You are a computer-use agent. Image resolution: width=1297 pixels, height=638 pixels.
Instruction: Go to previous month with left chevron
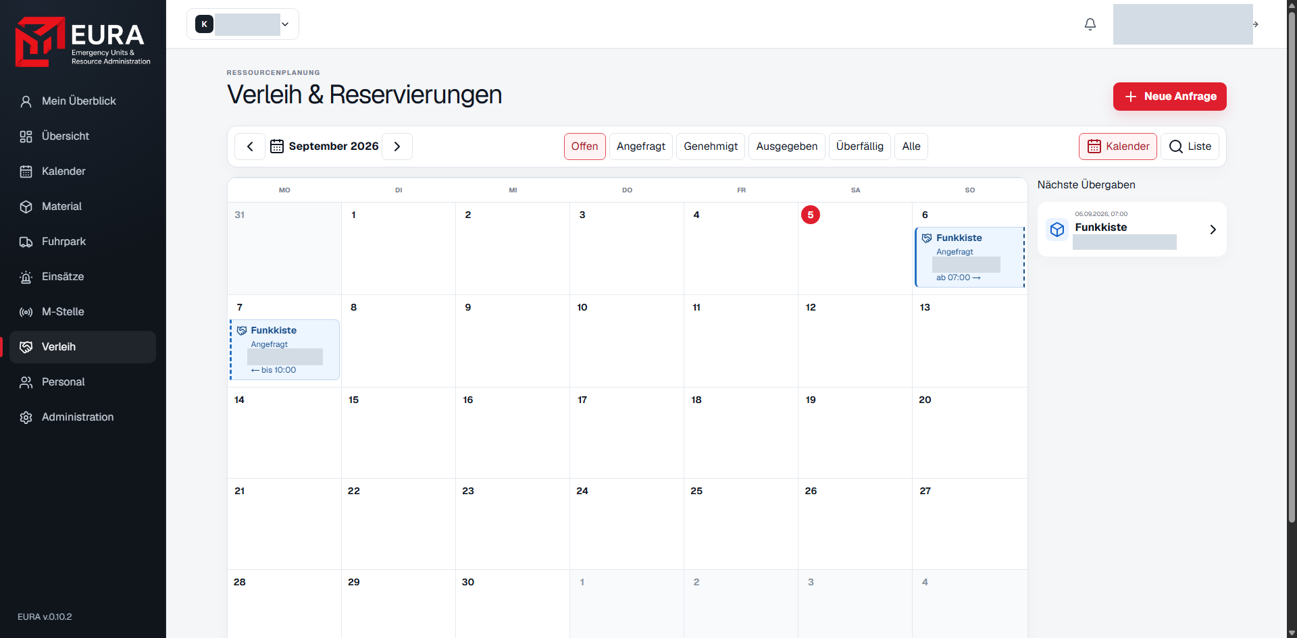pos(250,147)
